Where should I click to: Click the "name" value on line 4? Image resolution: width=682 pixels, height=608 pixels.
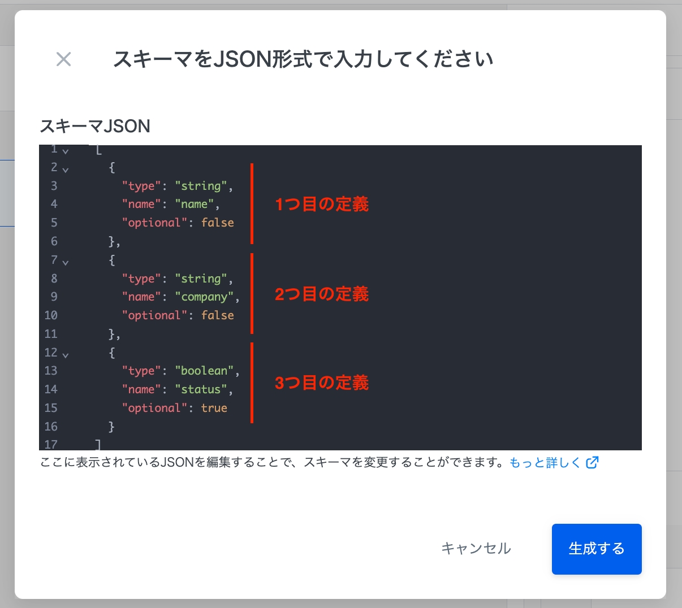pyautogui.click(x=194, y=205)
